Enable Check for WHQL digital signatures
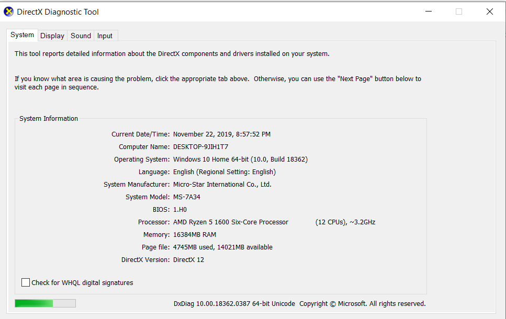506x319 pixels. pos(26,282)
